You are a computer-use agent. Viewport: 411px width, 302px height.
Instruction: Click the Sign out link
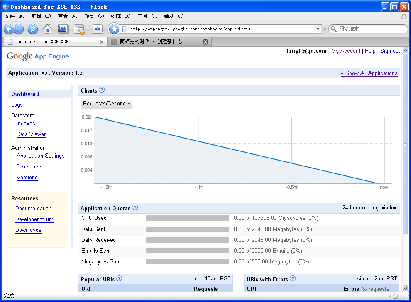point(390,51)
